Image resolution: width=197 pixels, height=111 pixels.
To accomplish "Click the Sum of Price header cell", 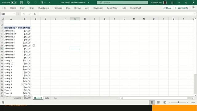I will 24,28.
